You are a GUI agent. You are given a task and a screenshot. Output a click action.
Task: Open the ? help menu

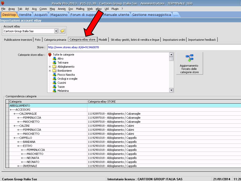(x=122, y=9)
